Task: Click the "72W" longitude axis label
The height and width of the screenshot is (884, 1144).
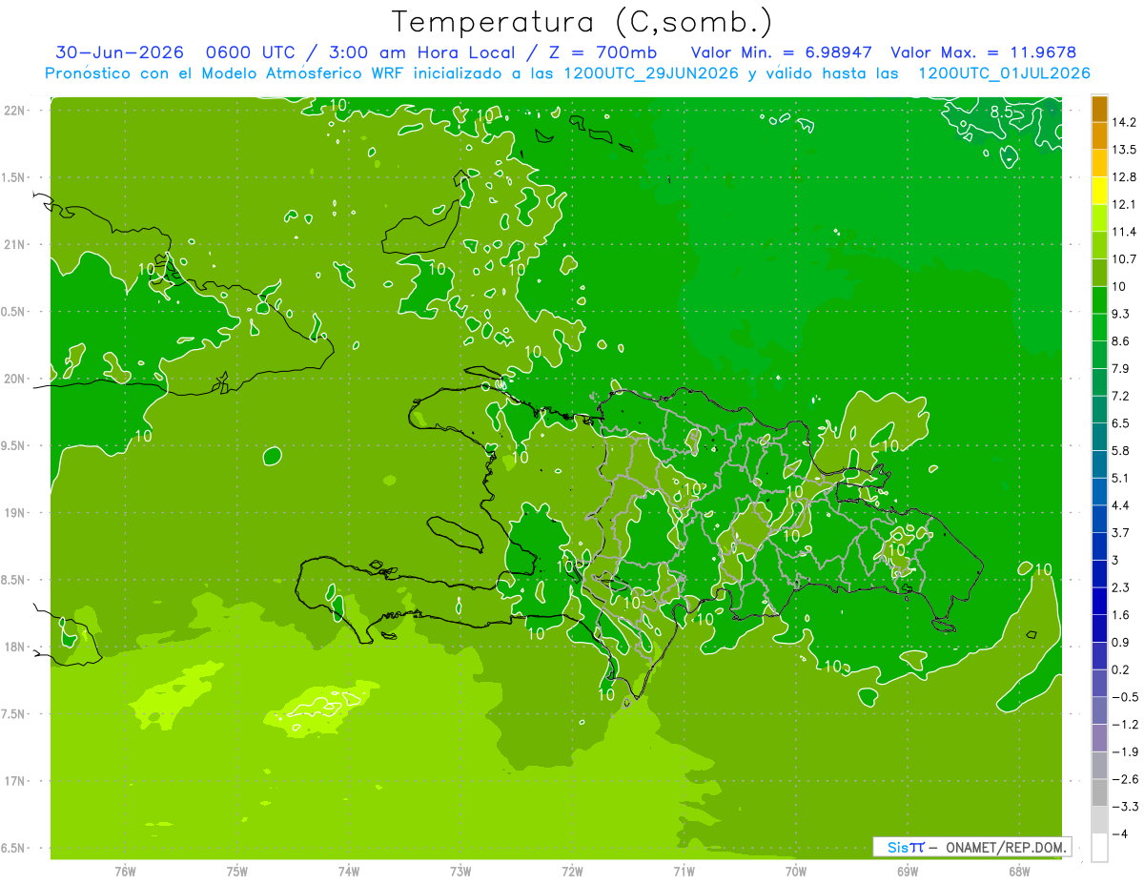Action: (572, 872)
